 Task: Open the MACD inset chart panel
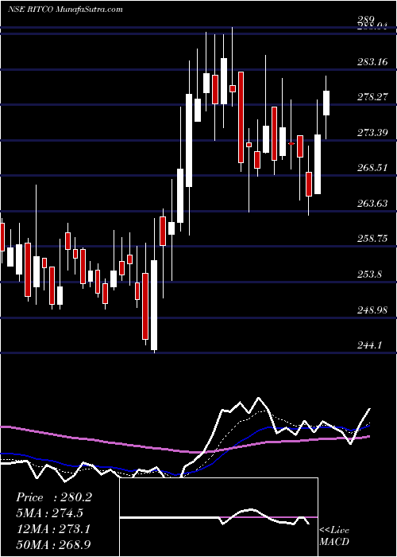(x=219, y=517)
